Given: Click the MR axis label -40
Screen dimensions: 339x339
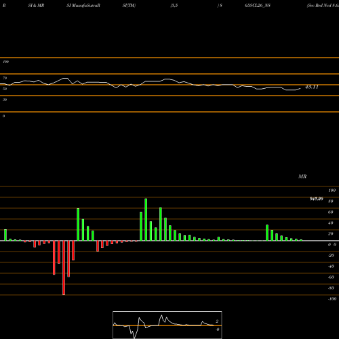Looking at the screenshot, I should click(x=331, y=266).
